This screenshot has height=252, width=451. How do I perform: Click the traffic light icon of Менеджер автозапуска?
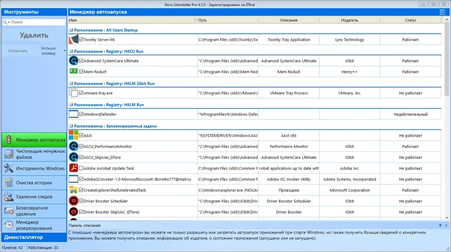[x=8, y=139]
